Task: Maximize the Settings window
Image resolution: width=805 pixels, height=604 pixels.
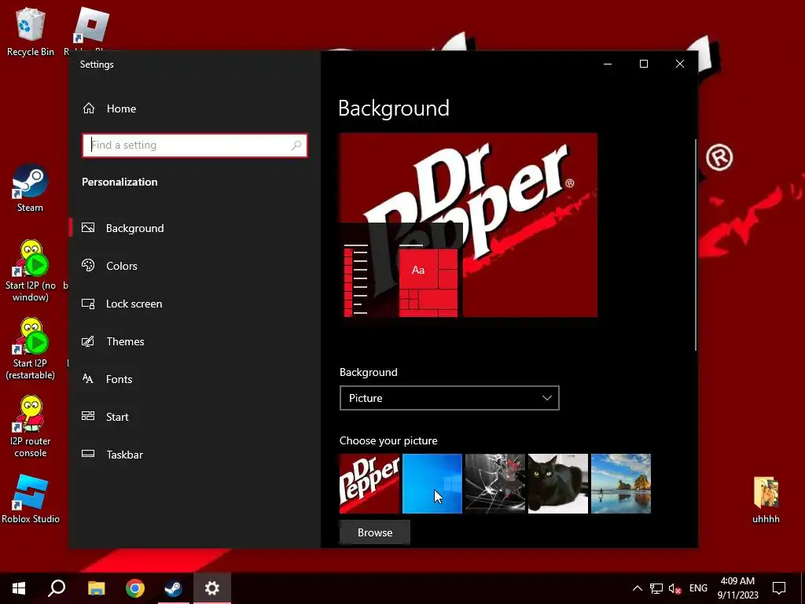Action: pyautogui.click(x=643, y=64)
